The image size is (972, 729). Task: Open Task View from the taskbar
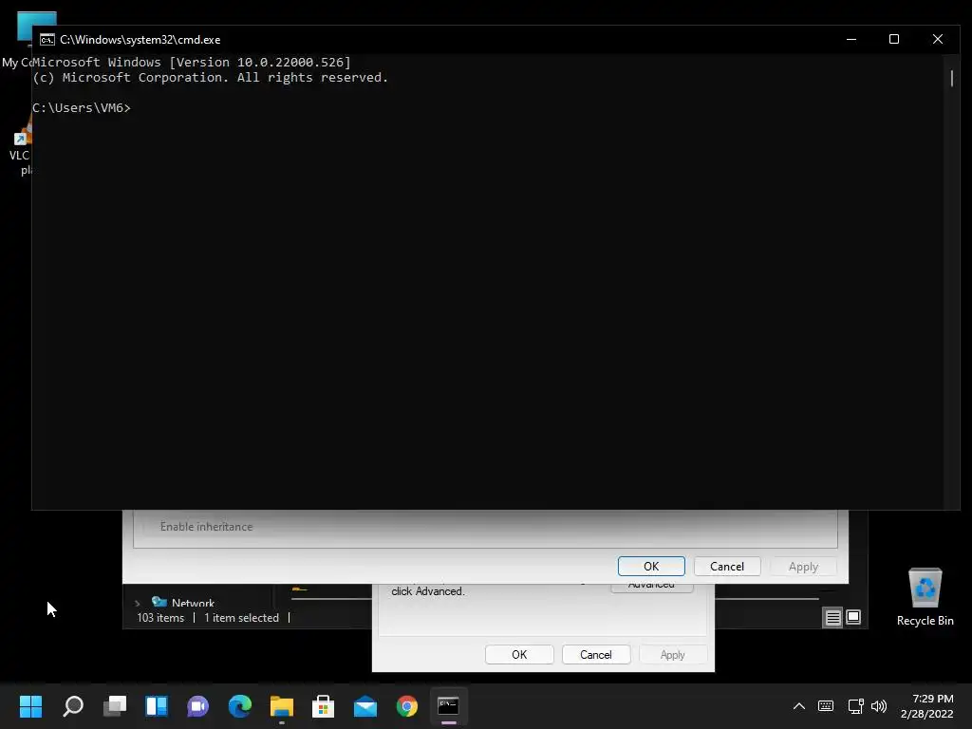(115, 706)
